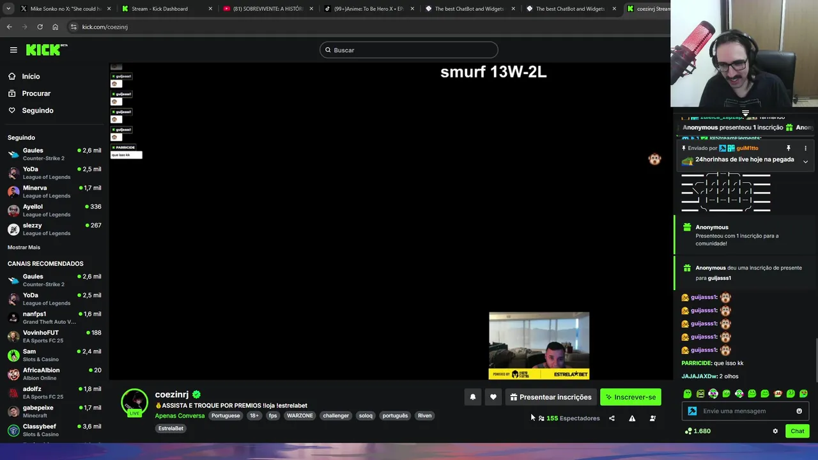Click the PARRICIDE username in chat
818x460 pixels.
(697, 363)
